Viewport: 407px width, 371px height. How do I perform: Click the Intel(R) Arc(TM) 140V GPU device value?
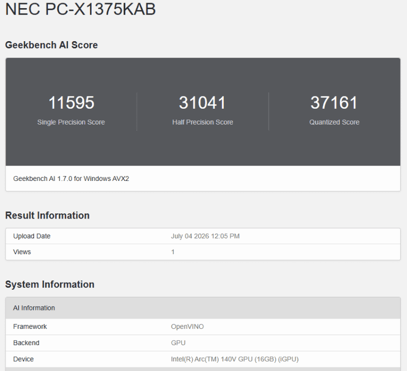pos(235,359)
